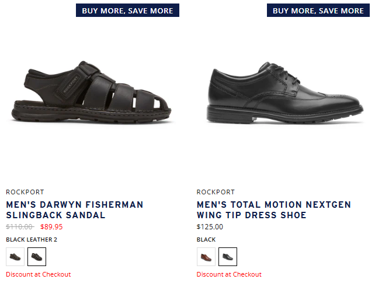This screenshot has width=375, height=283.
Task: Select the black dress shoe color swatch
Action: 228,257
